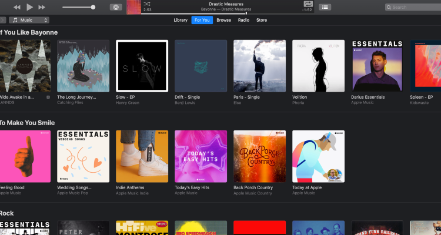The width and height of the screenshot is (441, 235).
Task: Toggle the repeat button
Action: pyautogui.click(x=308, y=4)
